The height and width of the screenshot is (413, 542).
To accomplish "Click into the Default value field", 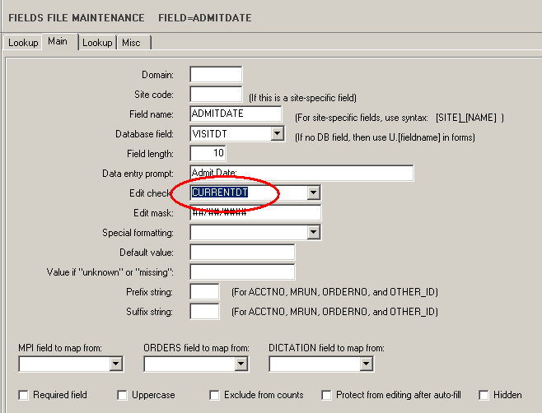I will [x=242, y=253].
